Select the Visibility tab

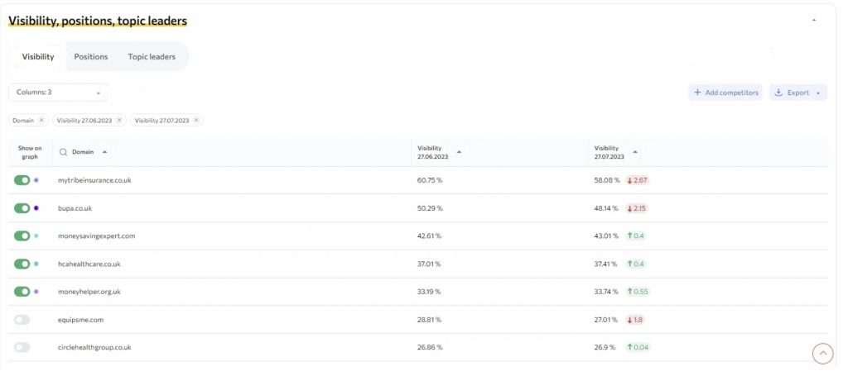tap(38, 57)
